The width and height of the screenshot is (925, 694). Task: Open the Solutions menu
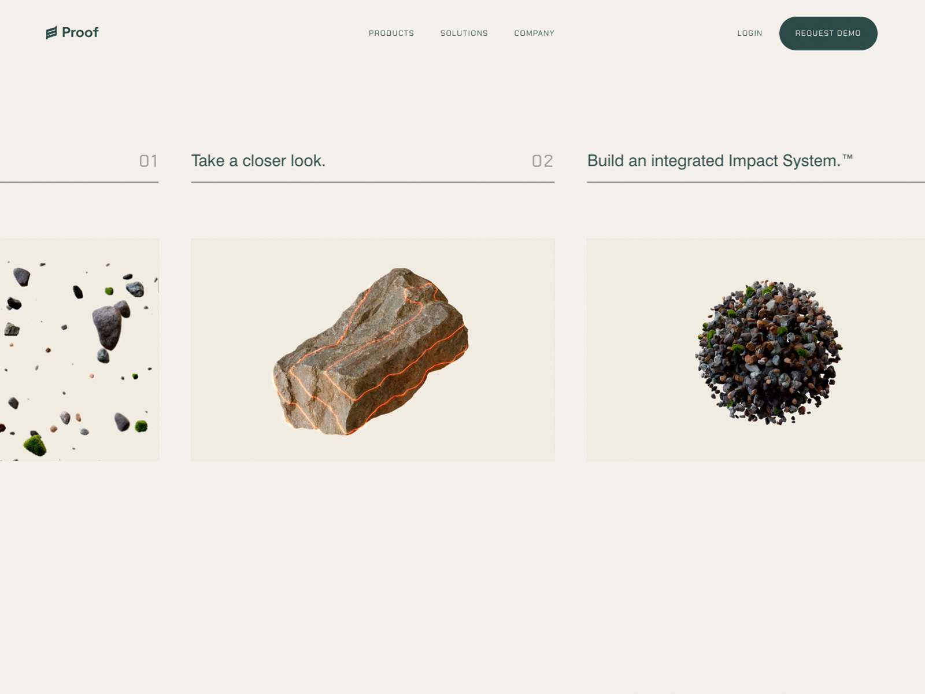pos(464,34)
